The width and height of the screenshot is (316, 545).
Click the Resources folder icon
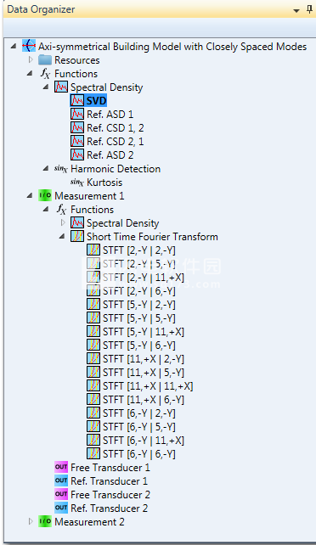pyautogui.click(x=45, y=59)
